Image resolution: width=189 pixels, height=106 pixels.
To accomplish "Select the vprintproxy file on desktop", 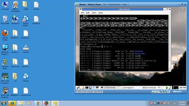I will click(x=36, y=20).
